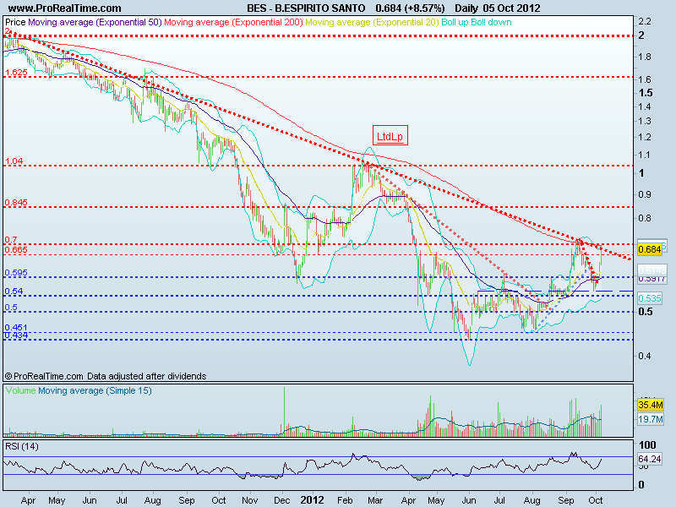Click the green Volume panel label
Image resolution: width=676 pixels, height=507 pixels.
pos(20,390)
